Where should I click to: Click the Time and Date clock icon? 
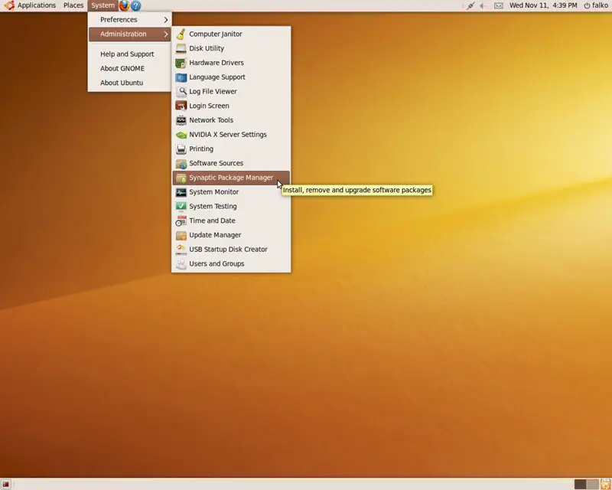[181, 220]
